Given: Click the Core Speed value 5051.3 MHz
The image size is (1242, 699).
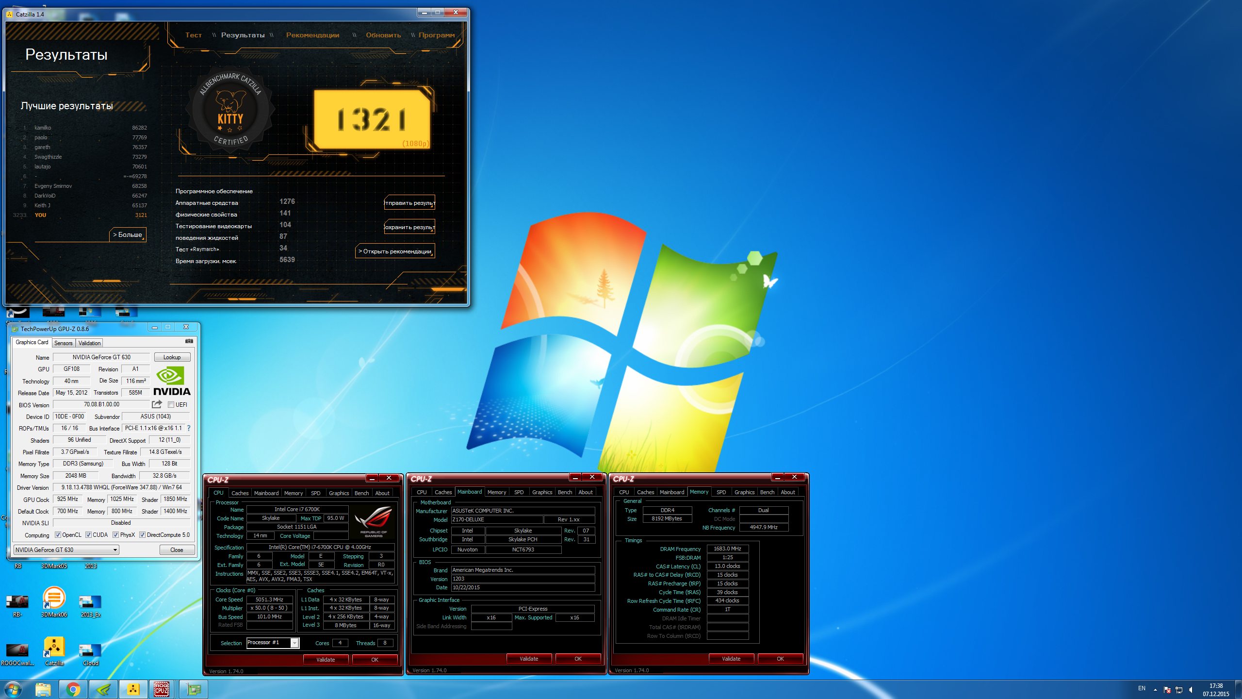Looking at the screenshot, I should [x=269, y=599].
